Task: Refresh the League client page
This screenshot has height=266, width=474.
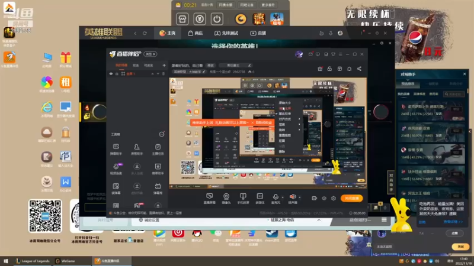Action: pyautogui.click(x=145, y=33)
